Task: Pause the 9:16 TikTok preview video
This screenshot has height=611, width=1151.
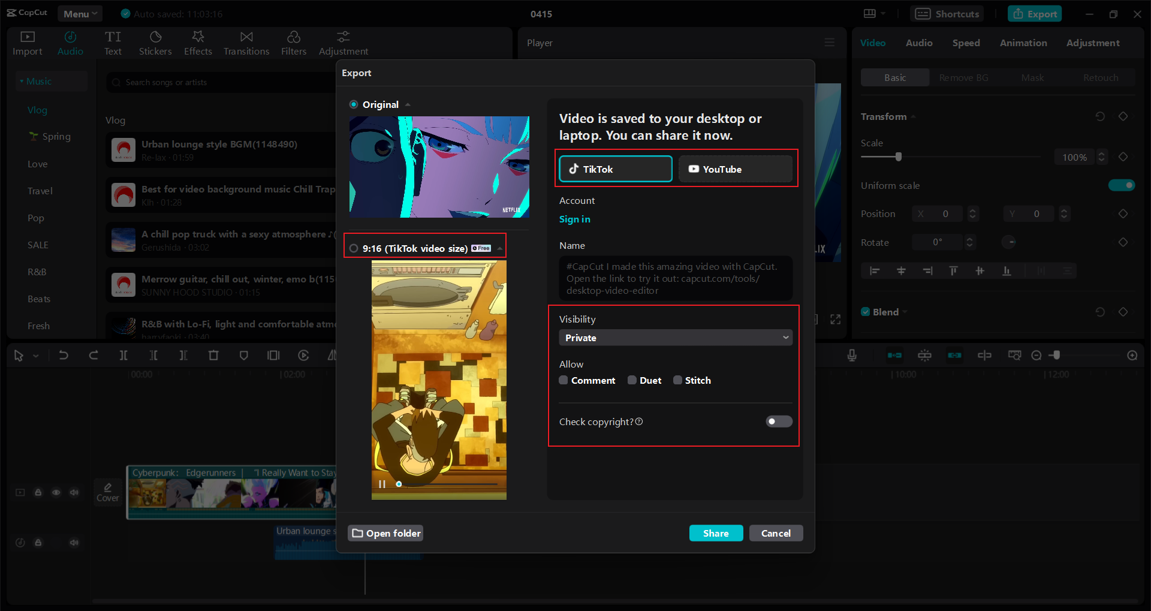Action: pyautogui.click(x=382, y=484)
